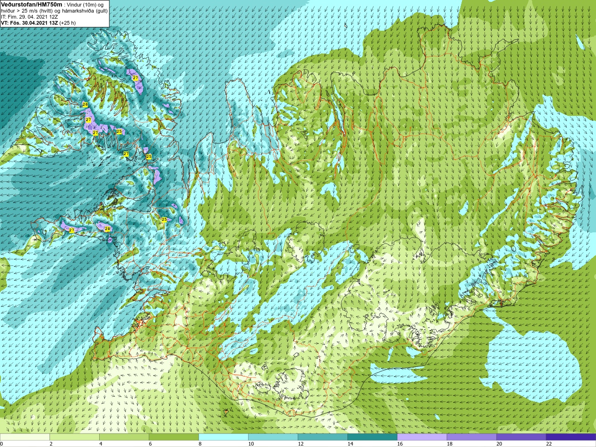
Task: Select the 2–4 m/s legend swatch
Action: 74,437
